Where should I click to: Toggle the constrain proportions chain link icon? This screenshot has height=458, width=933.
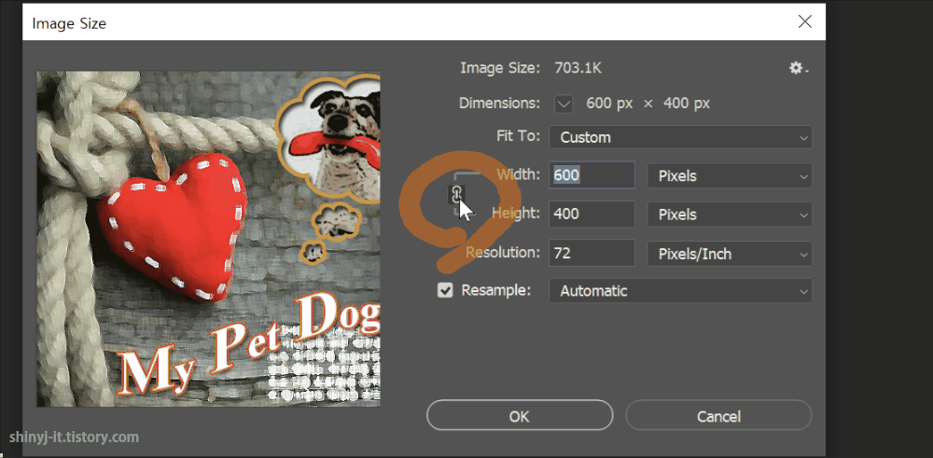[x=456, y=193]
